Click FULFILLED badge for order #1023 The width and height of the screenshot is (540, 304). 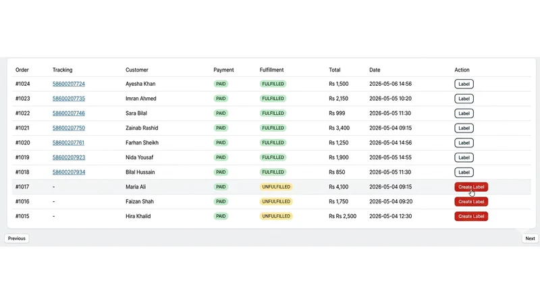coord(273,99)
